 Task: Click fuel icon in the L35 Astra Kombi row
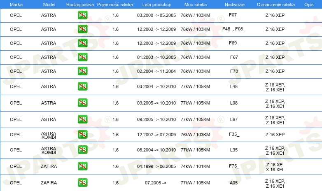[82, 150]
